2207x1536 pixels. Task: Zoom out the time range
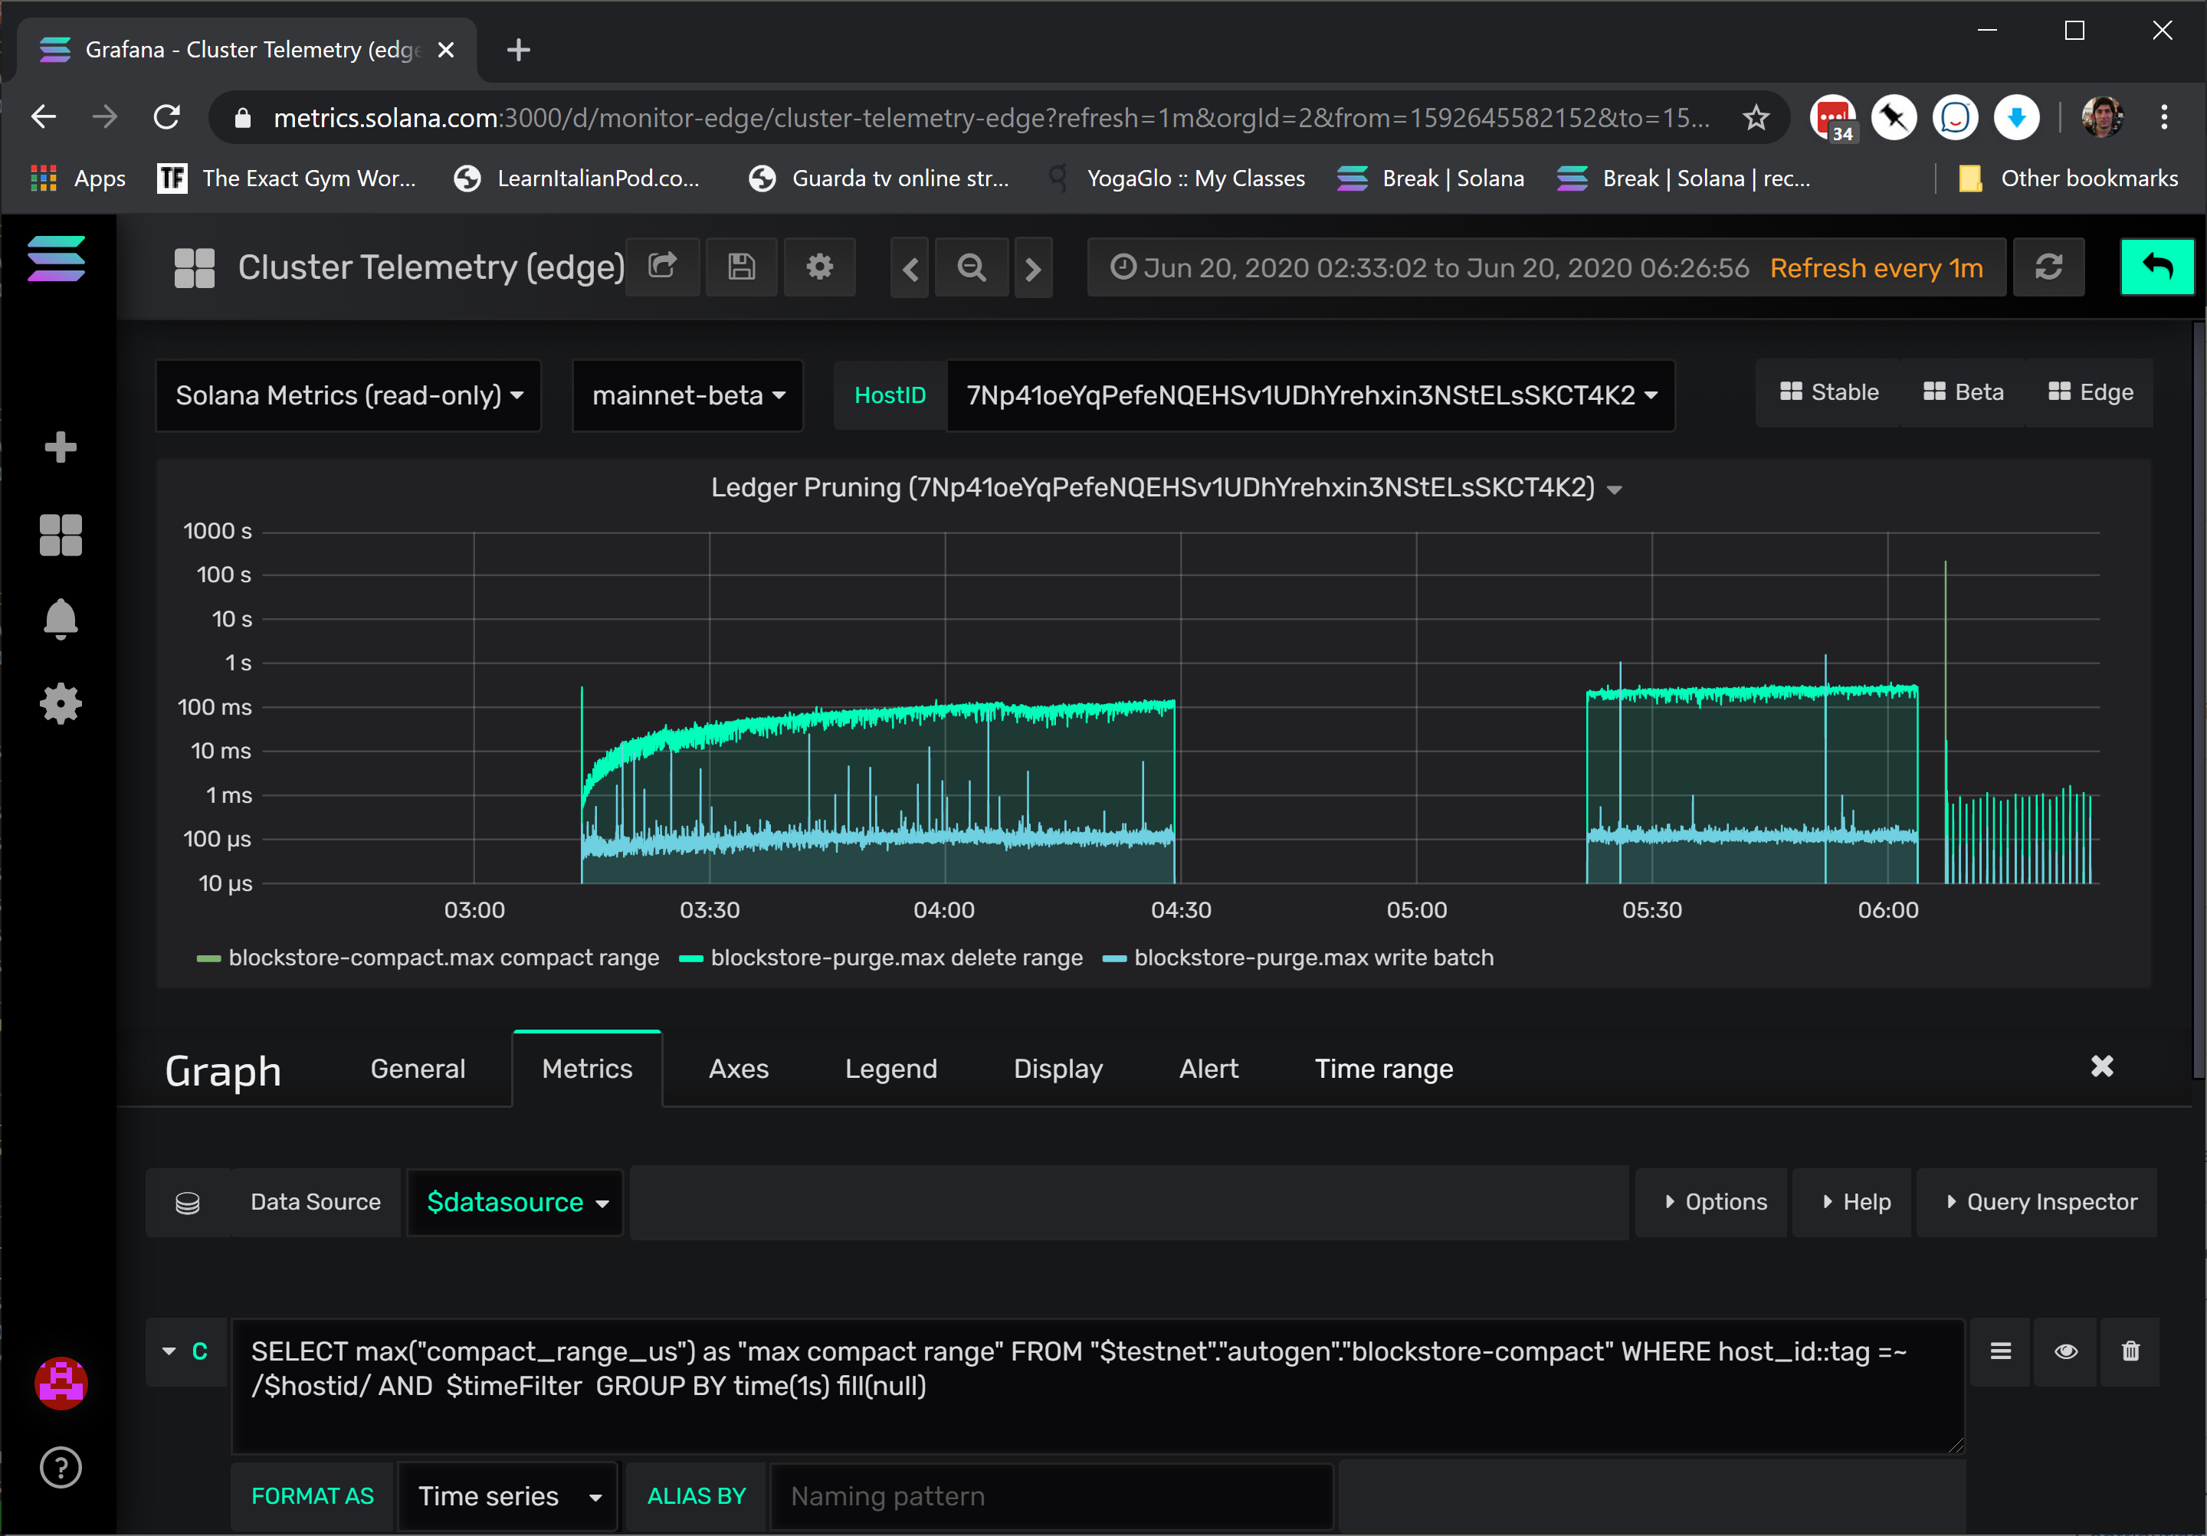point(971,267)
